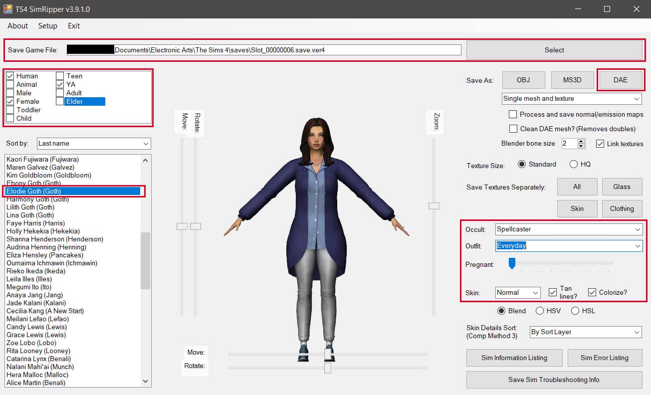This screenshot has width=651, height=395.
Task: Open the Sort by Last name dropdown
Action: [94, 143]
